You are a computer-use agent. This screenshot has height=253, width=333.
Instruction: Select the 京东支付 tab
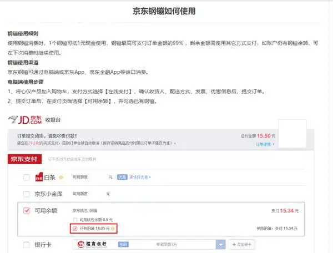point(24,159)
